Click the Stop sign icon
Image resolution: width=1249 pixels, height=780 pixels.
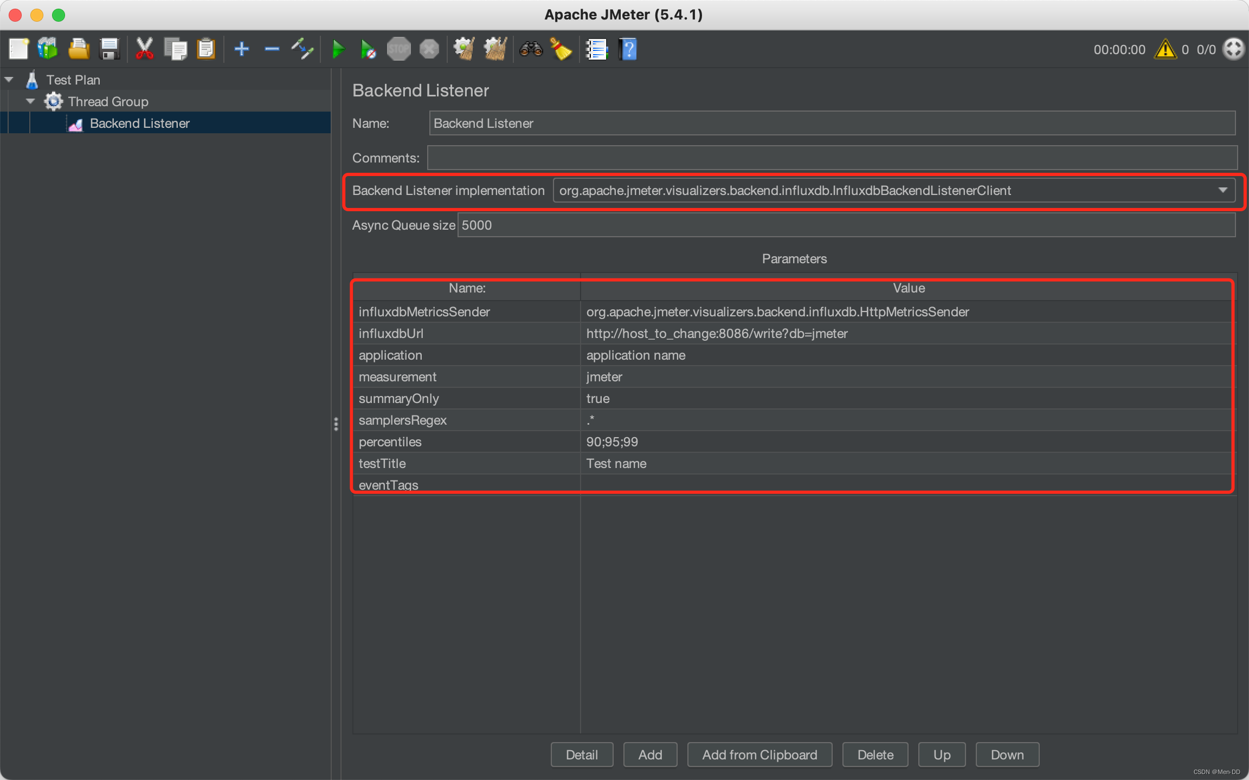pyautogui.click(x=398, y=49)
